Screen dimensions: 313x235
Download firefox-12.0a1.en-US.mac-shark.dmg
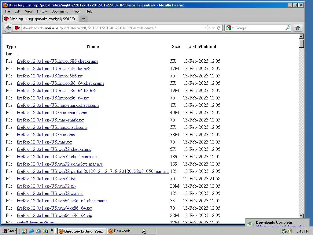click(52, 113)
